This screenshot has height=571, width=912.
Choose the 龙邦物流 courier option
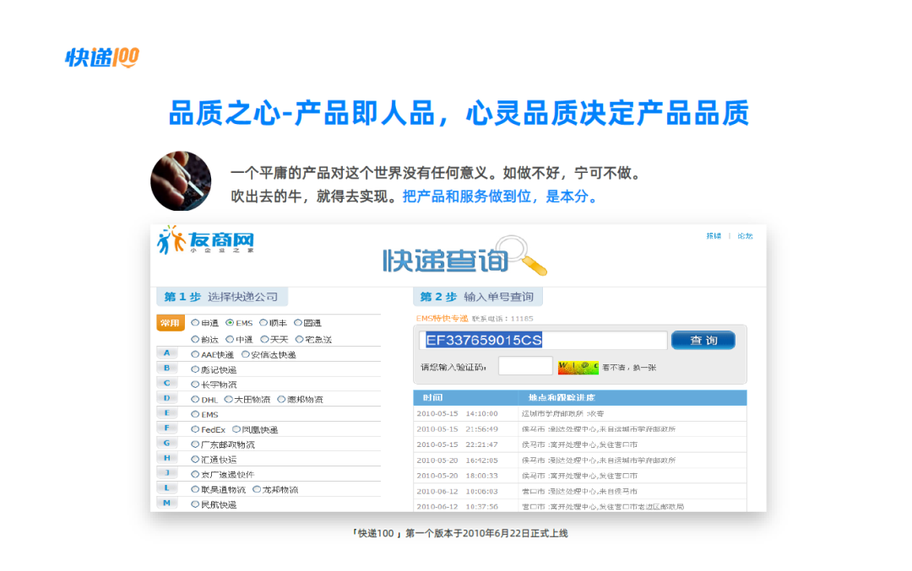click(x=257, y=490)
